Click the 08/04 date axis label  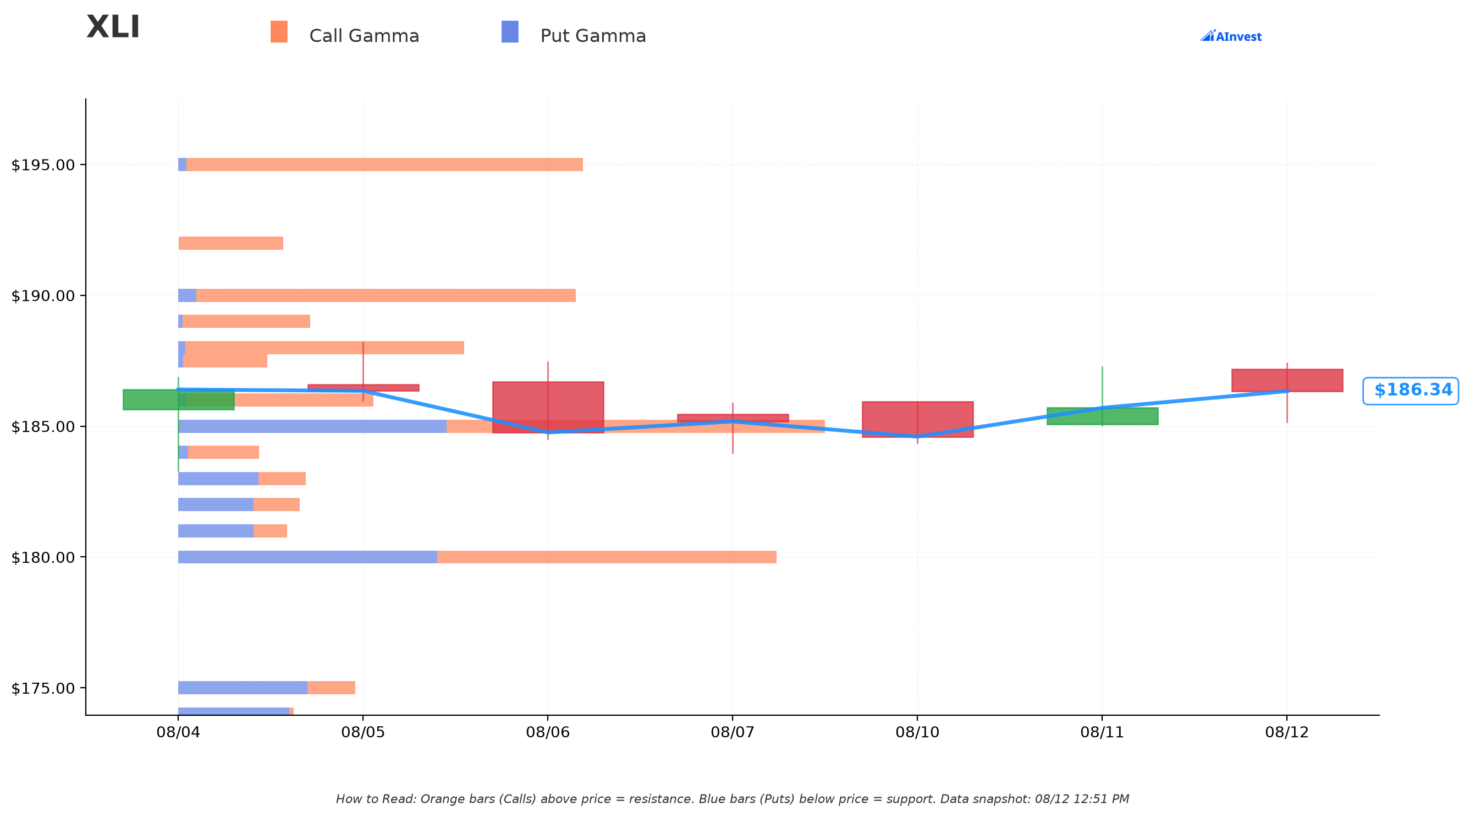tap(178, 732)
